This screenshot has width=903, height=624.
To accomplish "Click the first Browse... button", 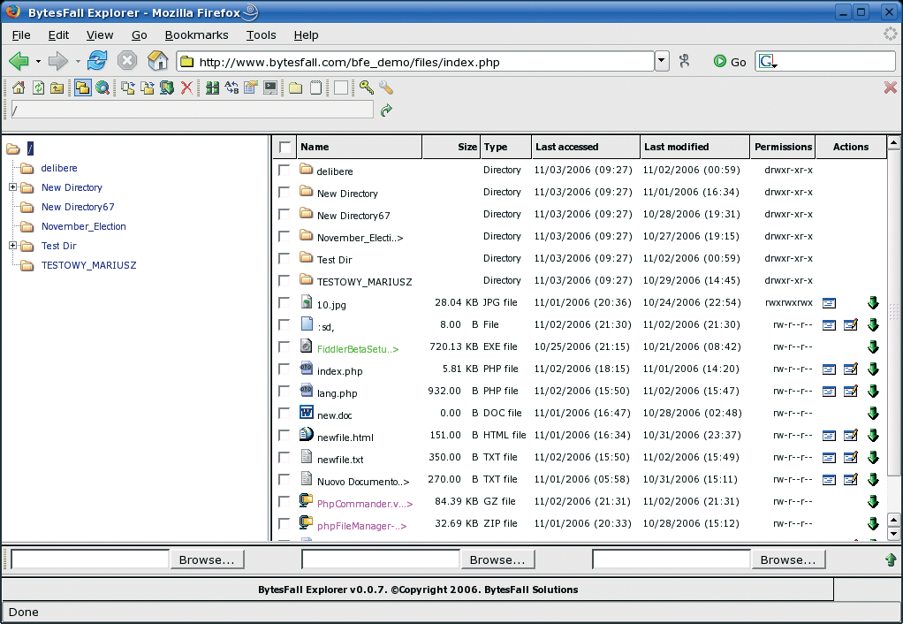I will (x=207, y=559).
